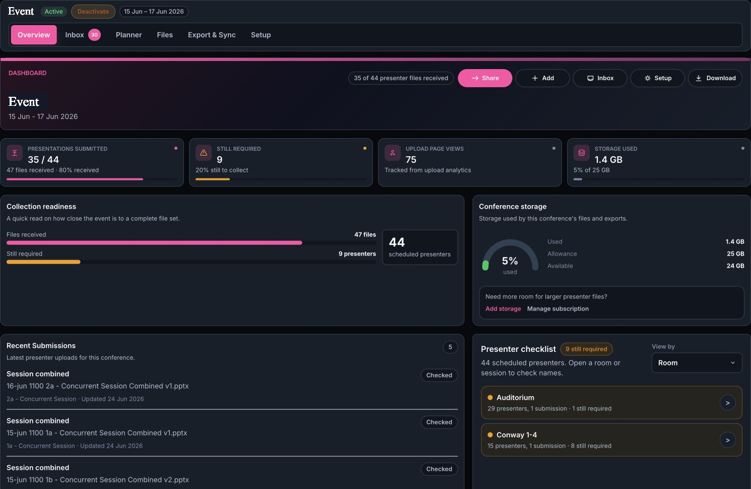Click the 9 still required badge
The width and height of the screenshot is (751, 489).
(x=586, y=349)
